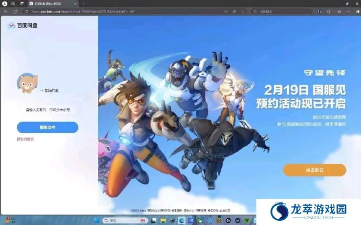Open the Windows Start menu

(97, 220)
